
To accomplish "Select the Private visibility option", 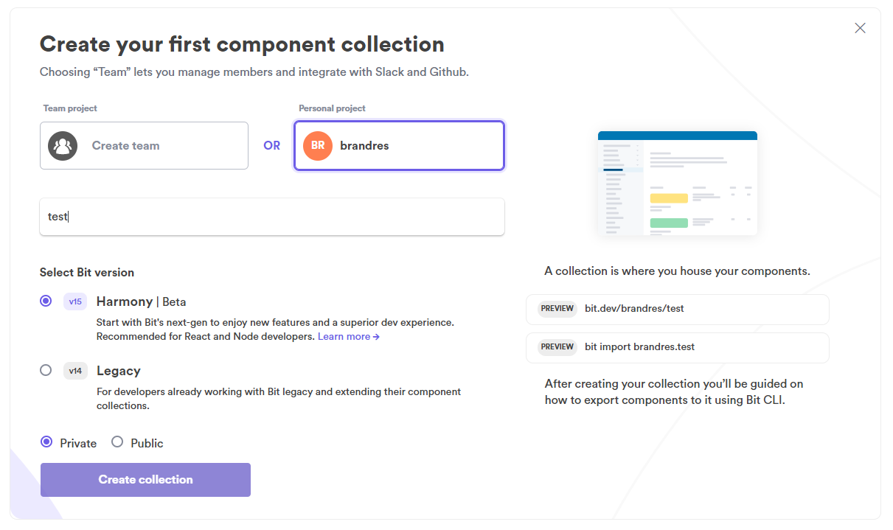I will pos(46,442).
